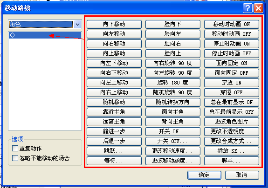This screenshot has width=268, height=188.
Task: Add 靠近主角 command
Action: pyautogui.click(x=114, y=112)
